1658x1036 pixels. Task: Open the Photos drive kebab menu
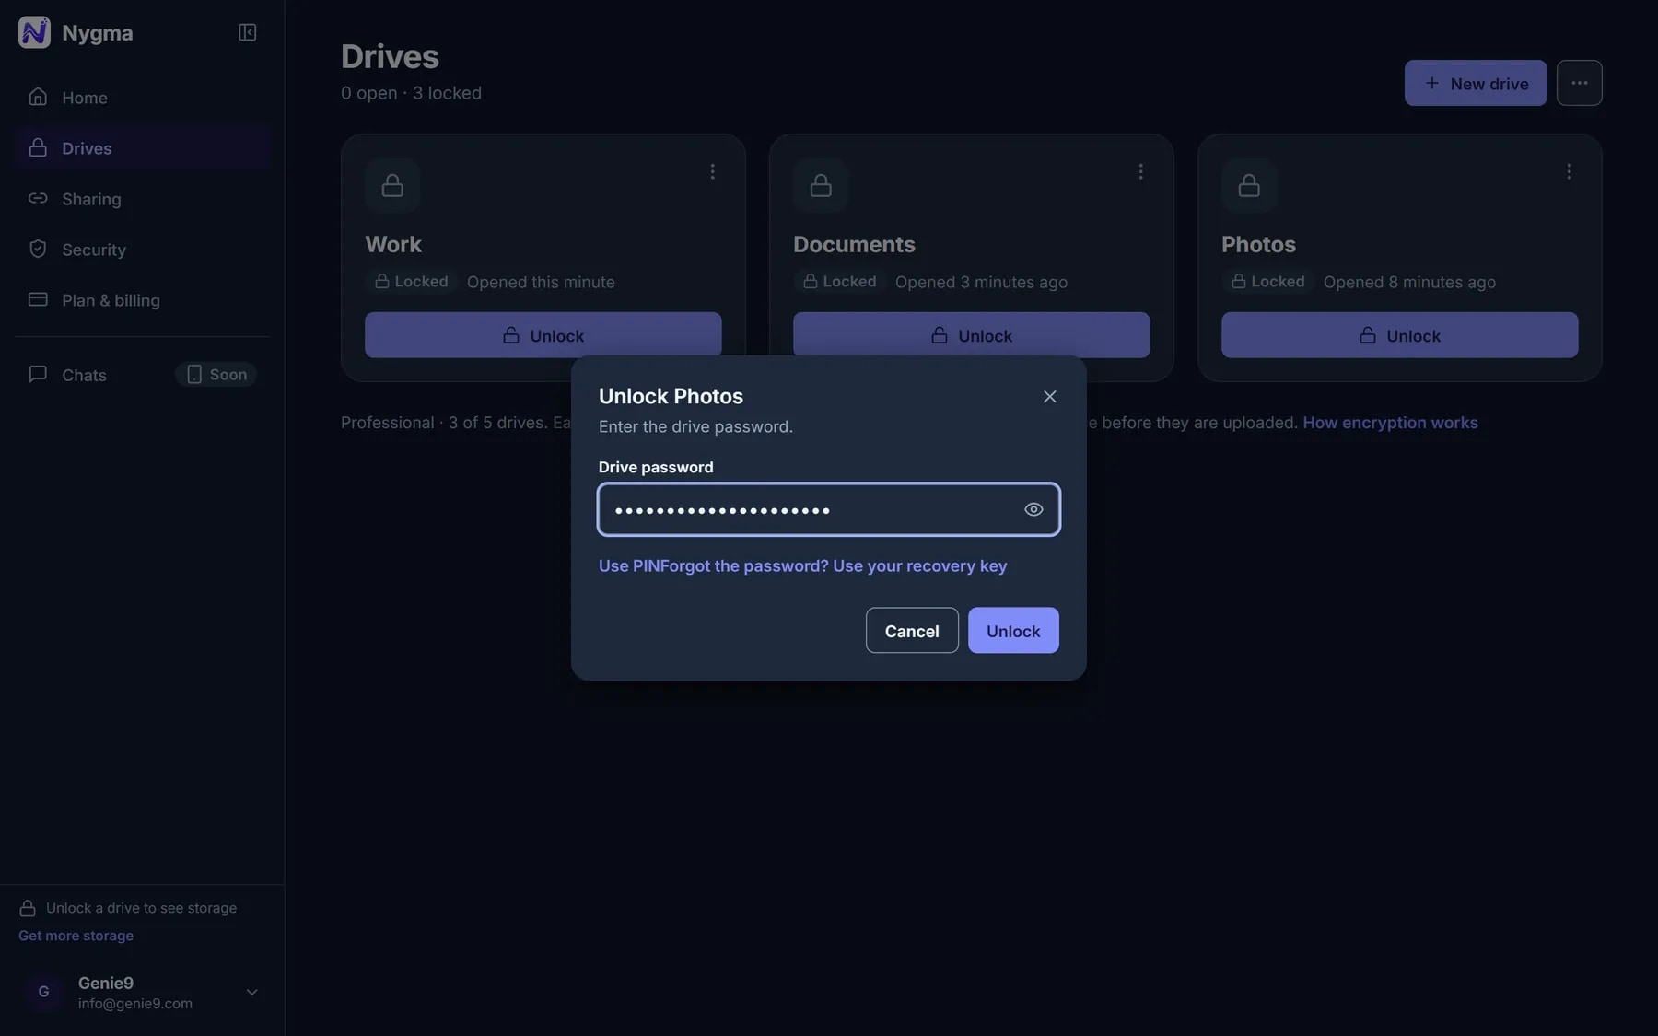1569,171
